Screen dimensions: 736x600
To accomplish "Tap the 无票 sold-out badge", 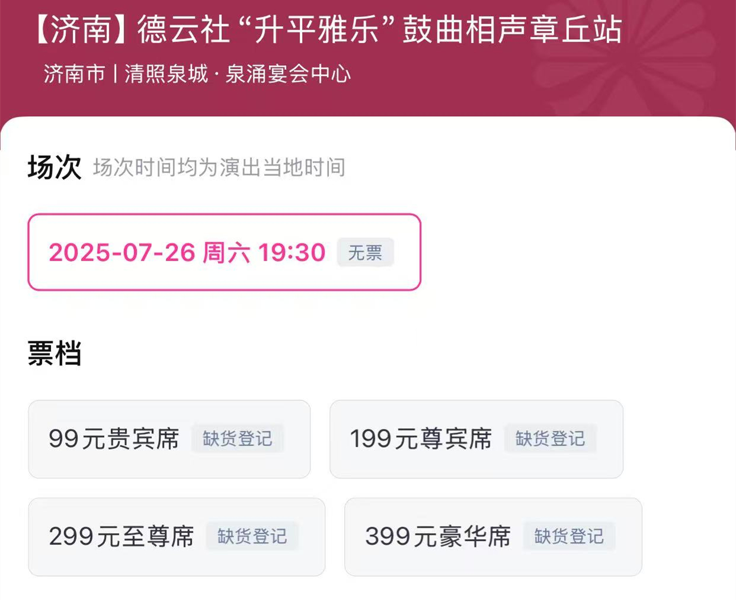I will (x=365, y=253).
